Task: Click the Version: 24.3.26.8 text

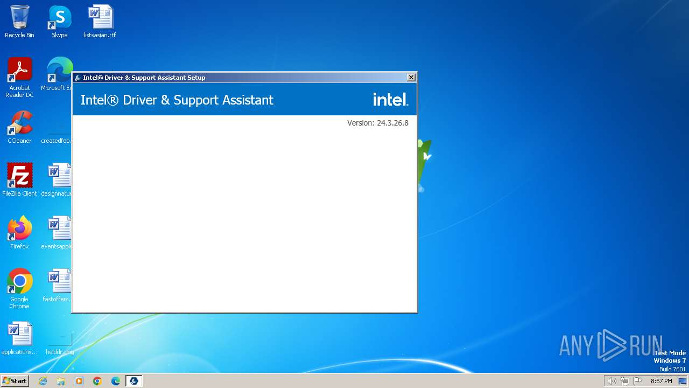Action: 378,123
